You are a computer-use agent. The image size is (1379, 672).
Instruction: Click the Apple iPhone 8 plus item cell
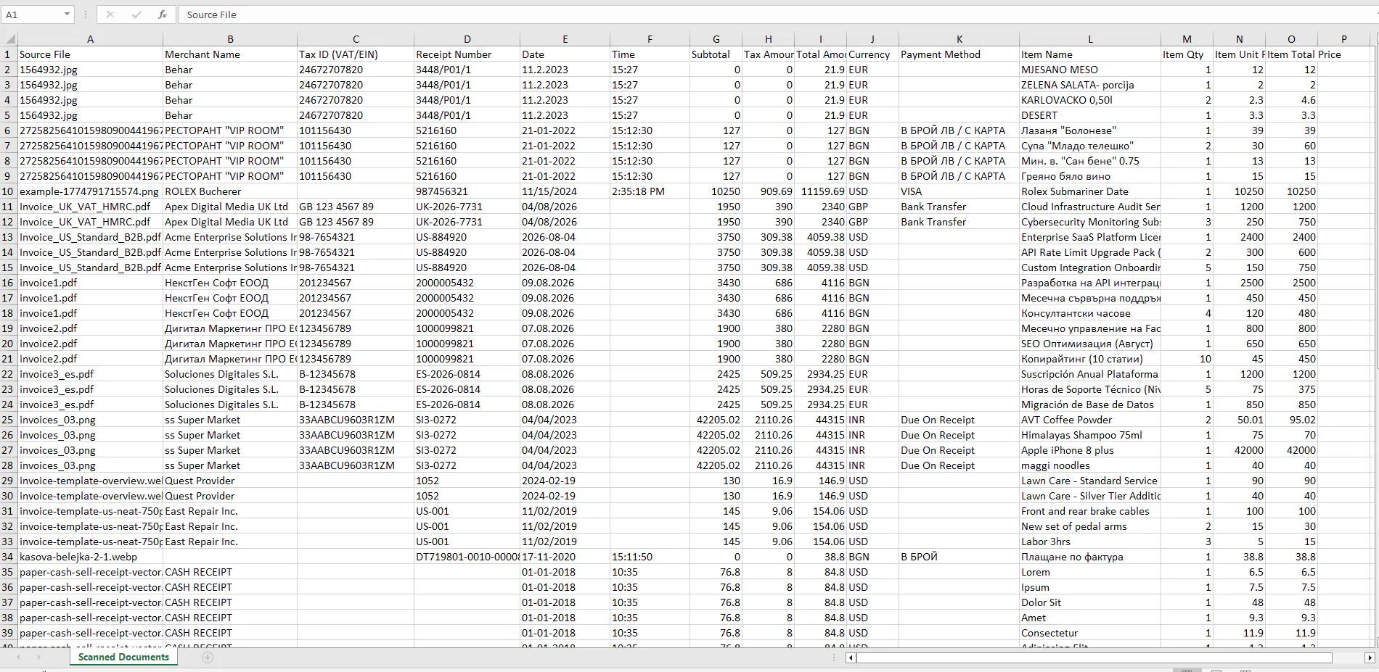1090,450
